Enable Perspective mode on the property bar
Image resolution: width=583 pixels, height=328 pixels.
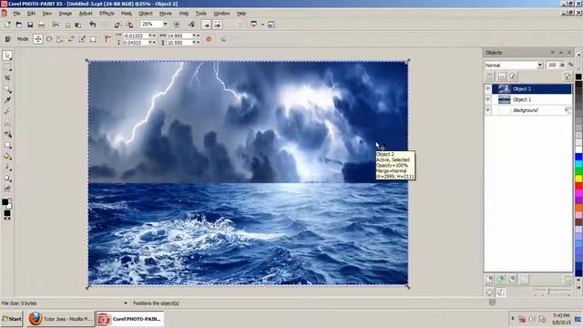coord(93,38)
